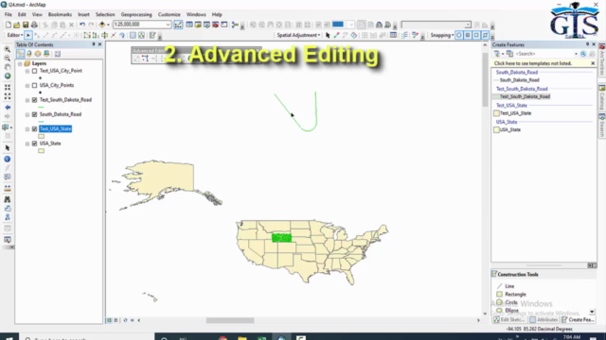Select Test_USA_State template in Create Features
Image resolution: width=606 pixels, height=340 pixels.
pyautogui.click(x=515, y=113)
